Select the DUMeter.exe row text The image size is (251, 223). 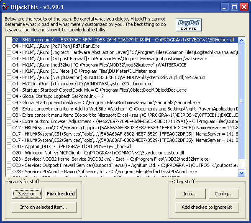[x=84, y=71]
